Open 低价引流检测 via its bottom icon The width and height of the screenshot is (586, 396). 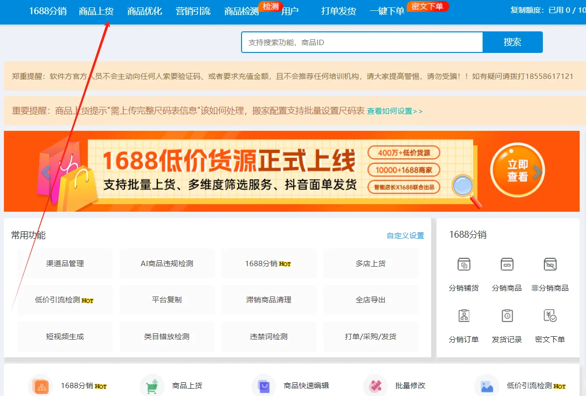tap(486, 385)
